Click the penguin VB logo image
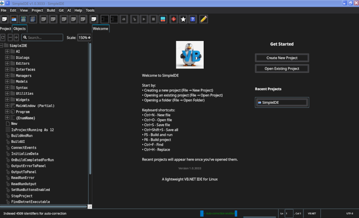 pyautogui.click(x=190, y=55)
